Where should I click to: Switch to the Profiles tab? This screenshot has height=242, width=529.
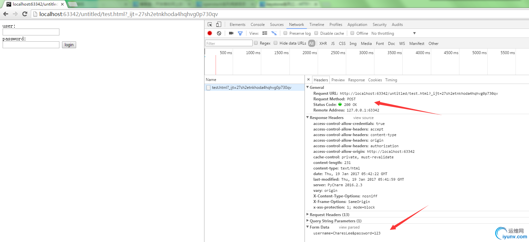tap(336, 25)
